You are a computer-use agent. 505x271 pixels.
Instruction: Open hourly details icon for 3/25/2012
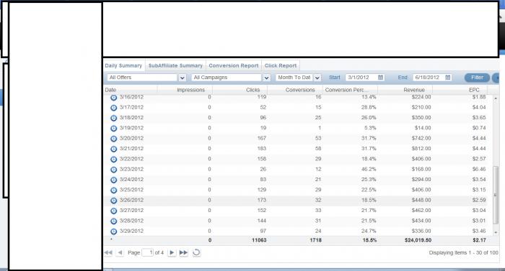pos(114,190)
